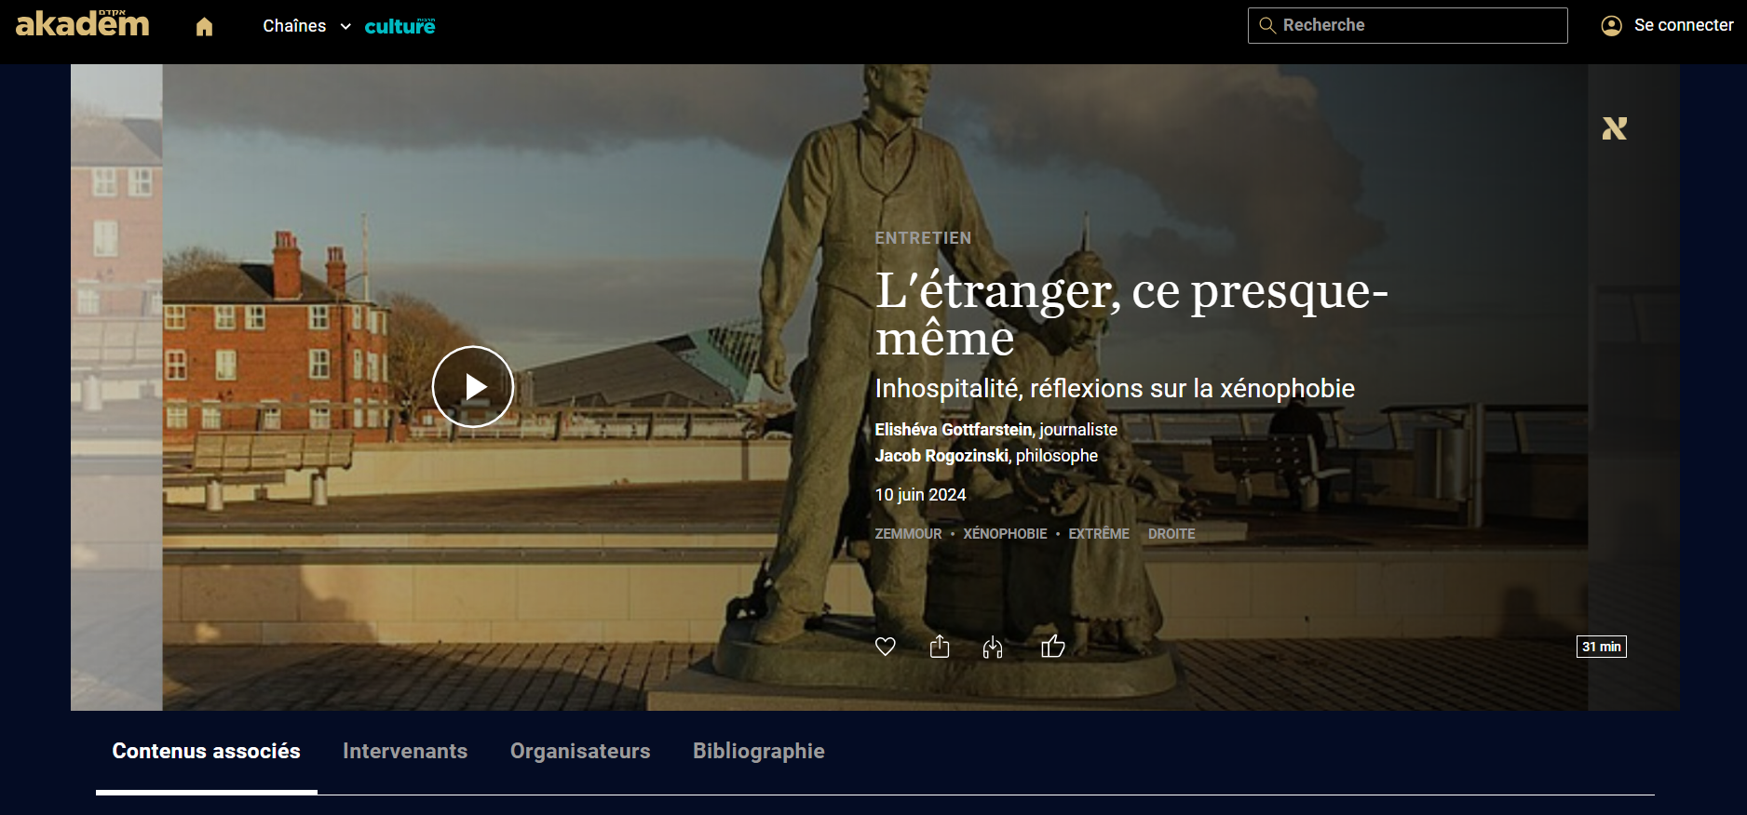Screen dimensions: 1747x815
Task: Click the share icon
Action: coord(940,647)
